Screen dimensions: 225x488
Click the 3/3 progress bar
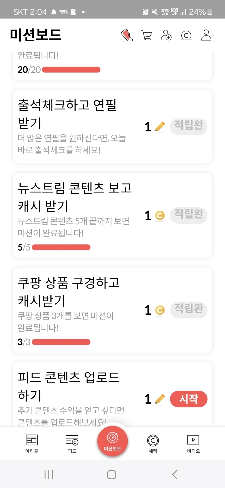tap(61, 342)
